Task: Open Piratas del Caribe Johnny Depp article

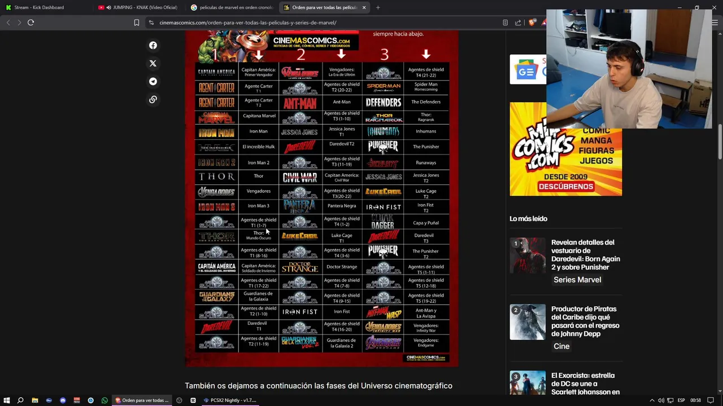Action: [x=585, y=321]
